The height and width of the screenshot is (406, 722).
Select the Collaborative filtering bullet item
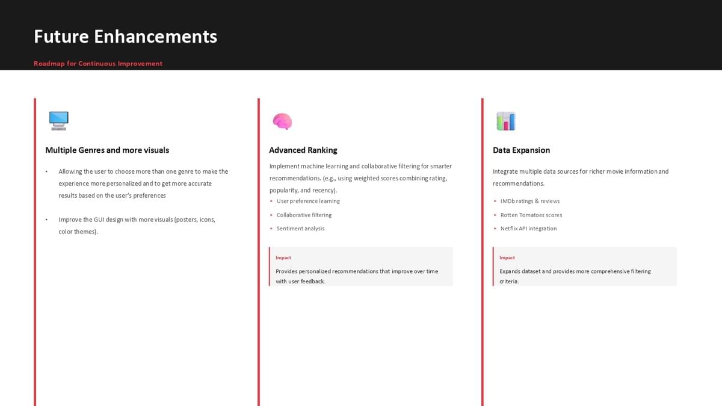[x=304, y=215]
